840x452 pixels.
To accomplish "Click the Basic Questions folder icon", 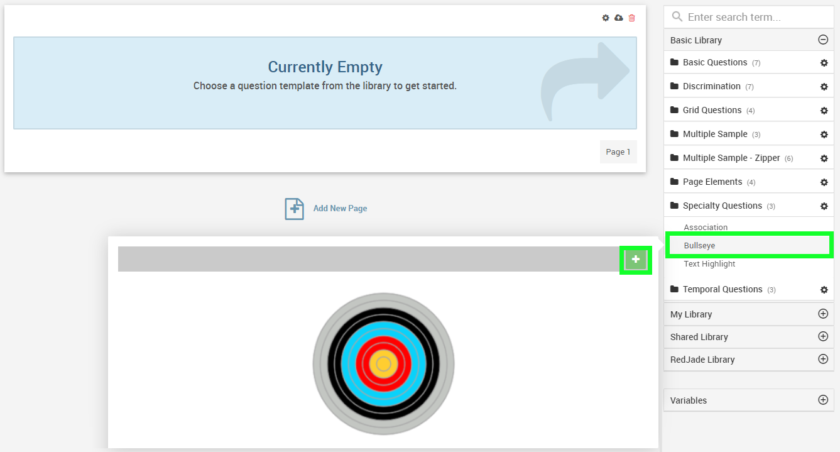I will tap(674, 62).
